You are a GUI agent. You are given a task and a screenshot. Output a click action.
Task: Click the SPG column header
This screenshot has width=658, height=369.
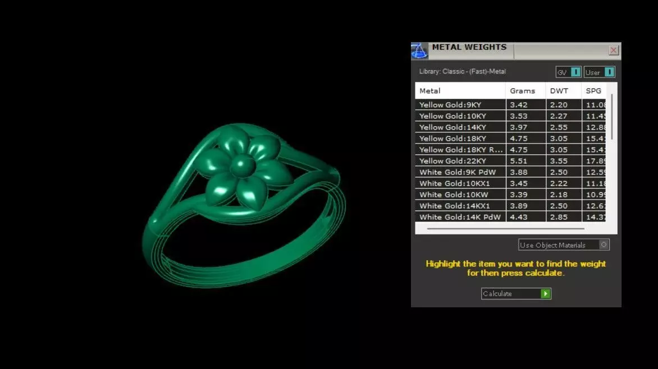[x=593, y=91]
